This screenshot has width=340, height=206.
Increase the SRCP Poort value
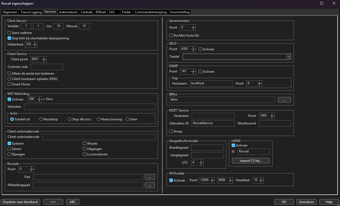[193, 48]
